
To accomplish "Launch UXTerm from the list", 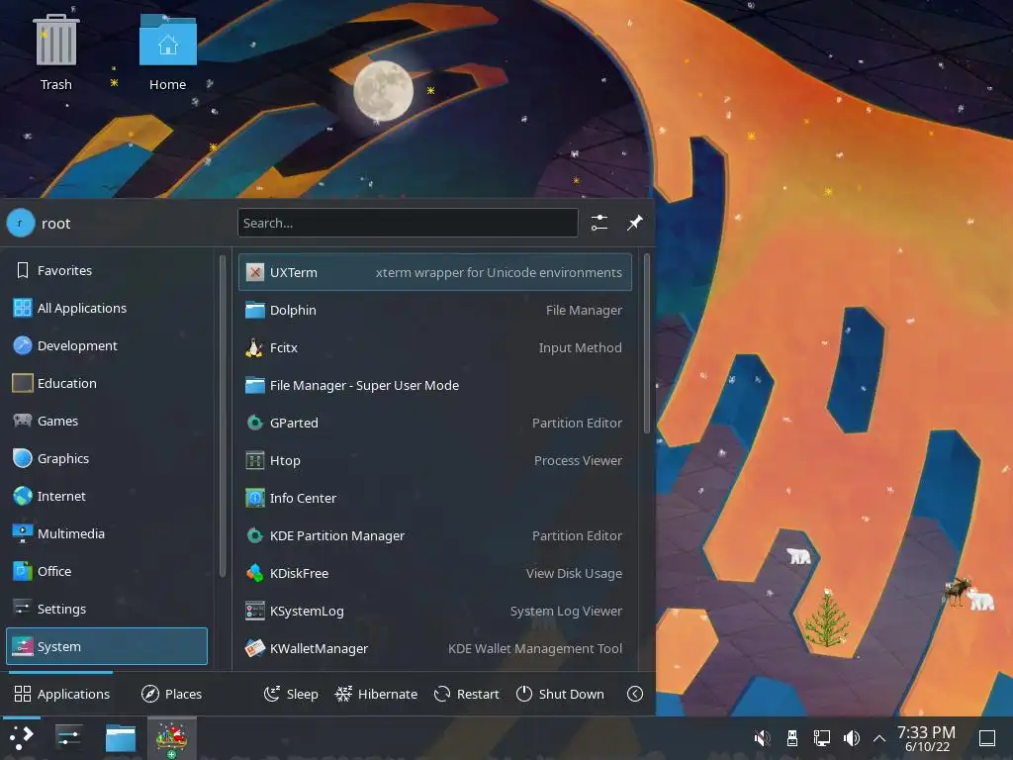I will (x=435, y=272).
